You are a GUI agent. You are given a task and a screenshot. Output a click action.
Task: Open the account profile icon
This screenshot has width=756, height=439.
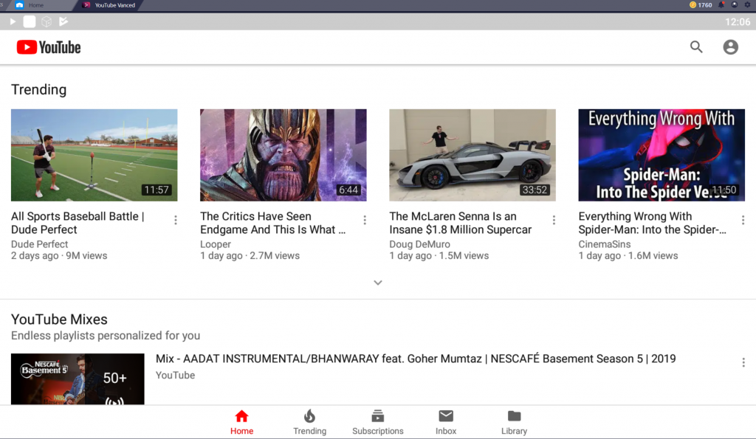(x=730, y=46)
